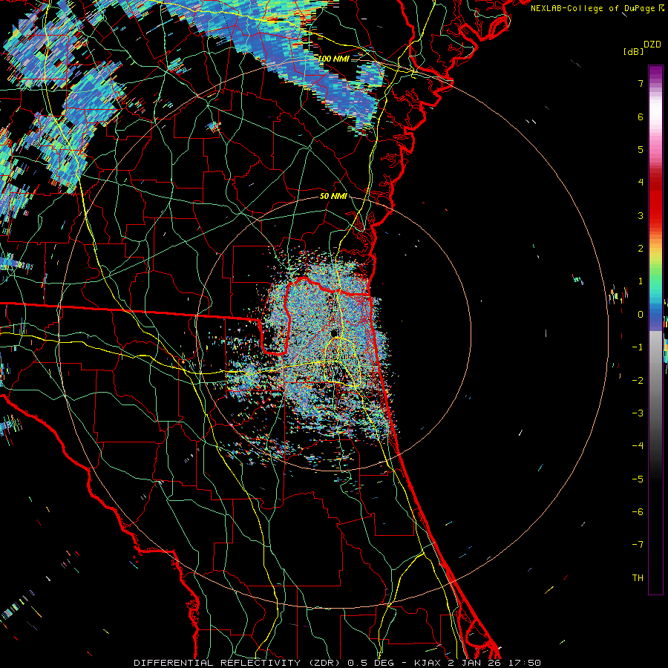Pick the purple top segment of color bar
The image size is (668, 668).
click(655, 73)
